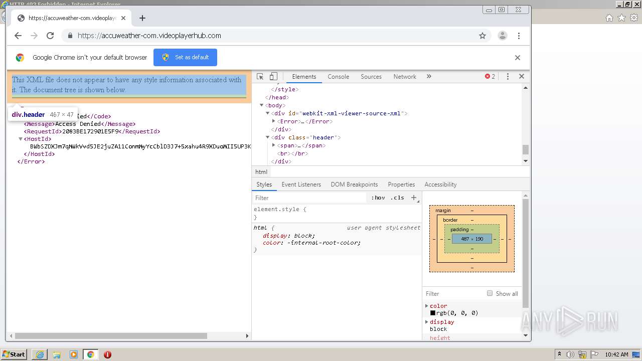Open the red stop-sign taskbar icon
The image size is (642, 361).
point(107,354)
